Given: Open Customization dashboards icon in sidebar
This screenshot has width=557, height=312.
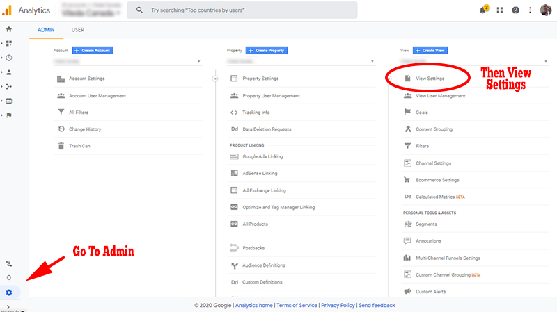Looking at the screenshot, I should click(9, 43).
